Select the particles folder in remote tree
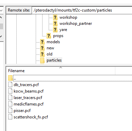This screenshot has width=132, height=131. click(x=54, y=60)
